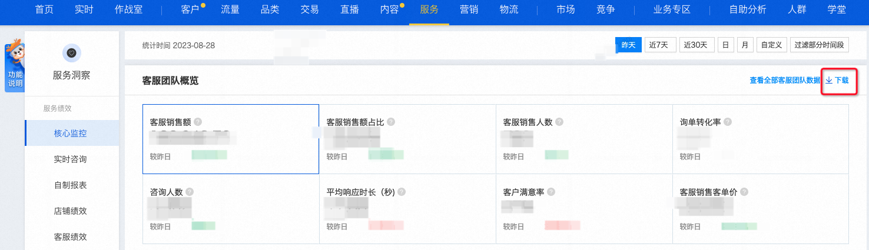
Task: Go to the 客户 tab
Action: 190,10
